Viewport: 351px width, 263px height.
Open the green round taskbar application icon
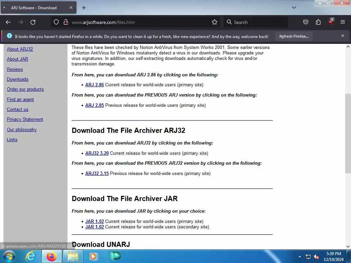pyautogui.click(x=115, y=256)
